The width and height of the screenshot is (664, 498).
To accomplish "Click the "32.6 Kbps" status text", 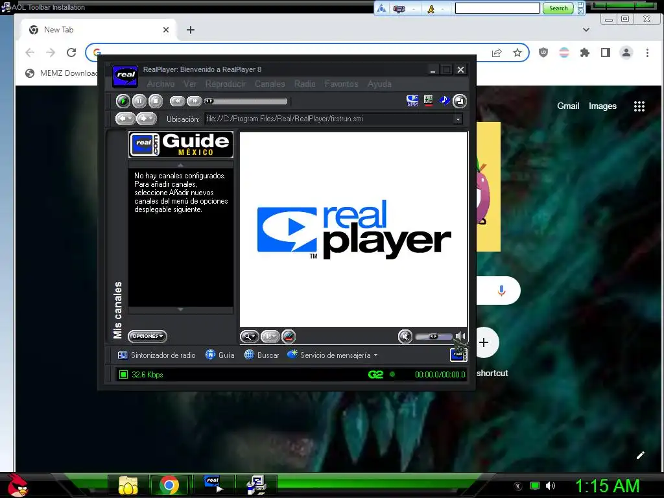I will click(x=147, y=374).
